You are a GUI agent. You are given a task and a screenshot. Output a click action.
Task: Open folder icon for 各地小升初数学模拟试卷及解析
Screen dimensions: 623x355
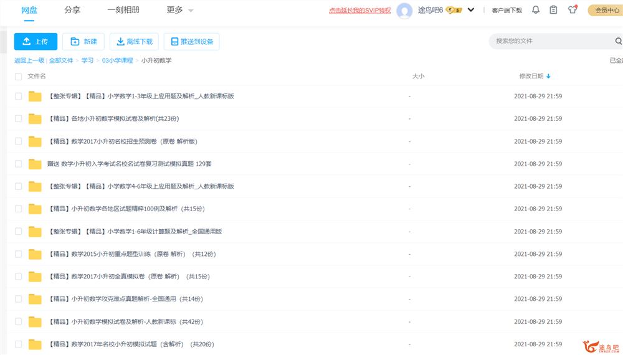[35, 119]
